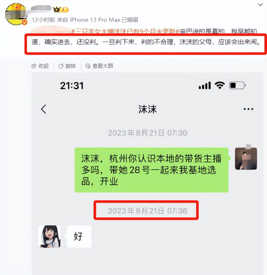
Task: Open the 三只羊女主播沫沫 hashtag topic
Action: [x=124, y=31]
